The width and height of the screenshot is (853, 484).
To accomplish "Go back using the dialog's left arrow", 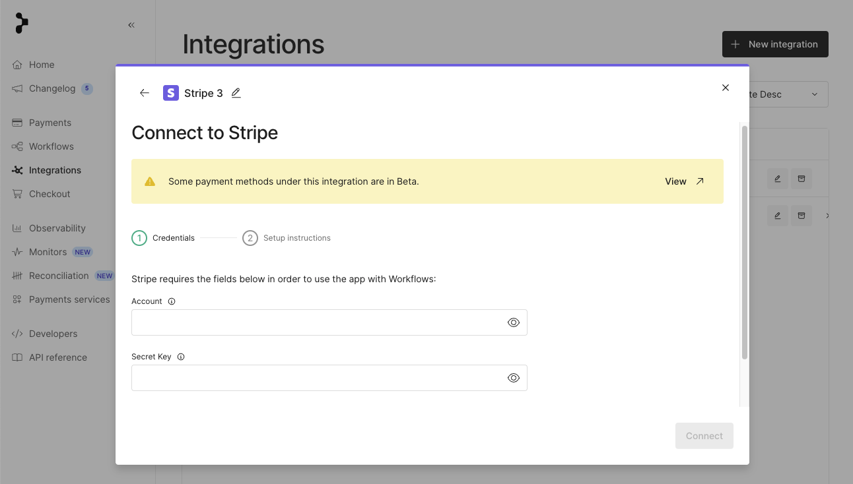I will pos(145,93).
